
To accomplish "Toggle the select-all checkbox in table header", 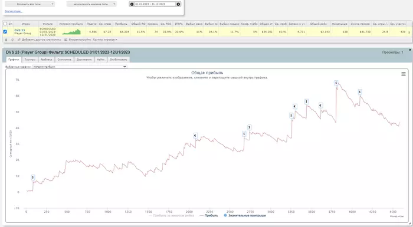I will 5,24.
